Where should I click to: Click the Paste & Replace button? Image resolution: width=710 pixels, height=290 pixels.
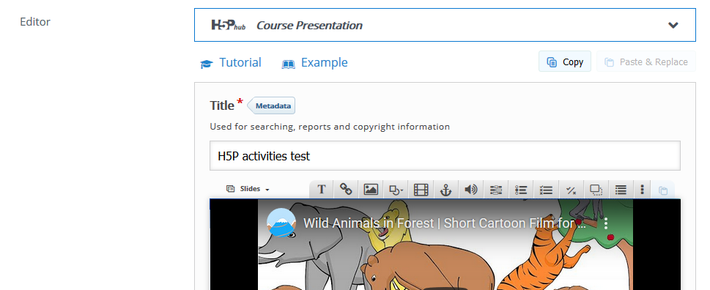[x=646, y=62]
